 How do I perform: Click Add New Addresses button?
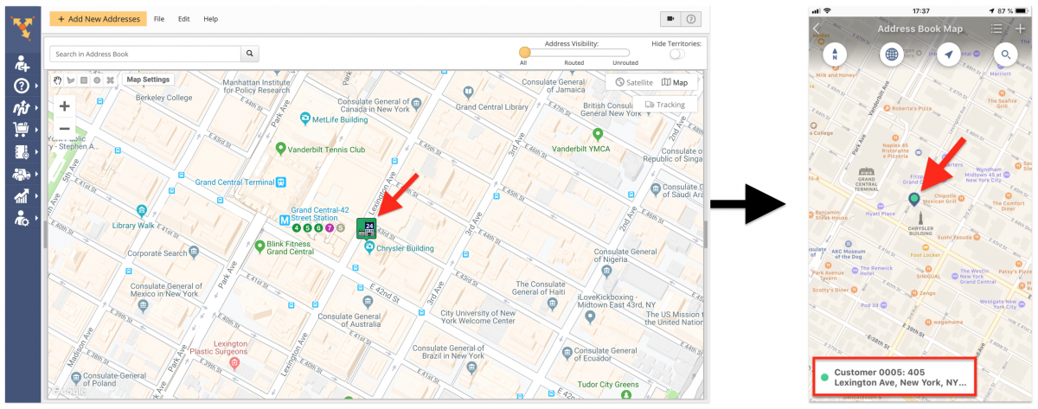point(98,18)
